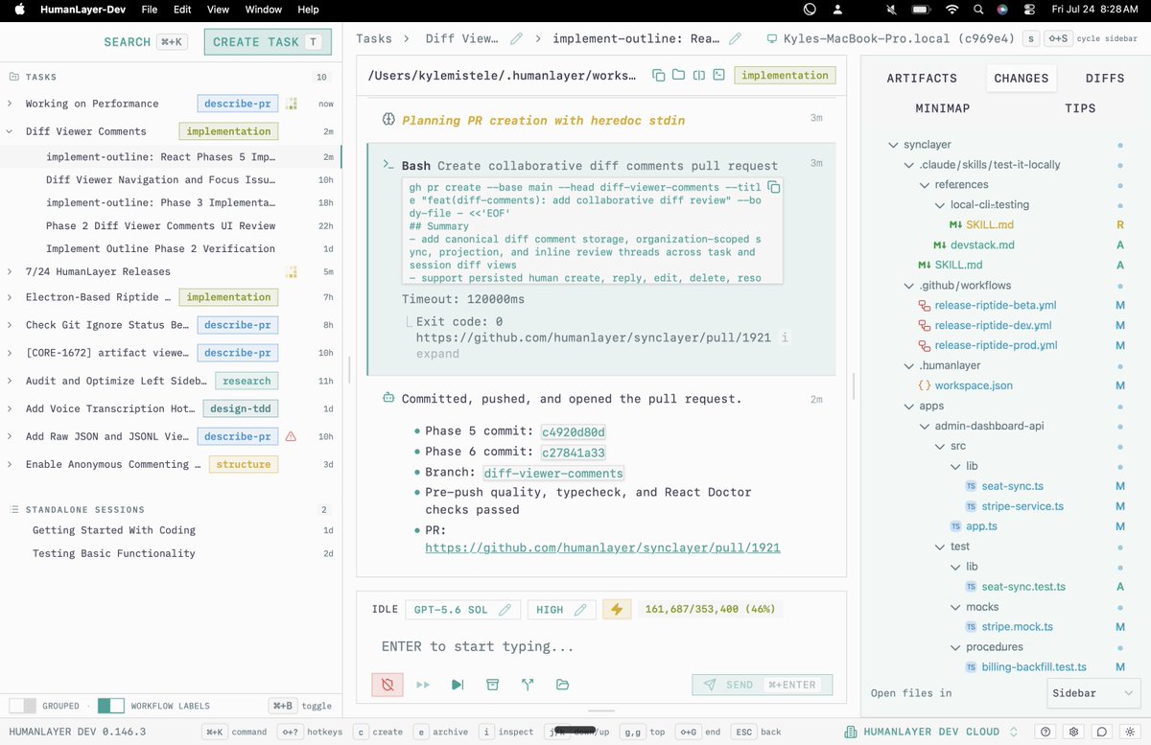Toggle the GROUPED switch
1151x745 pixels.
pyautogui.click(x=22, y=706)
